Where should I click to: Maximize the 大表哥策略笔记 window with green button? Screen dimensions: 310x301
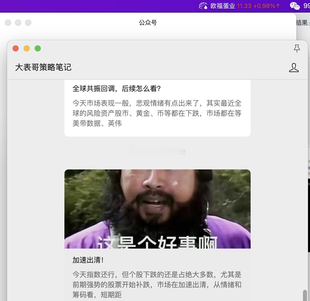click(38, 48)
